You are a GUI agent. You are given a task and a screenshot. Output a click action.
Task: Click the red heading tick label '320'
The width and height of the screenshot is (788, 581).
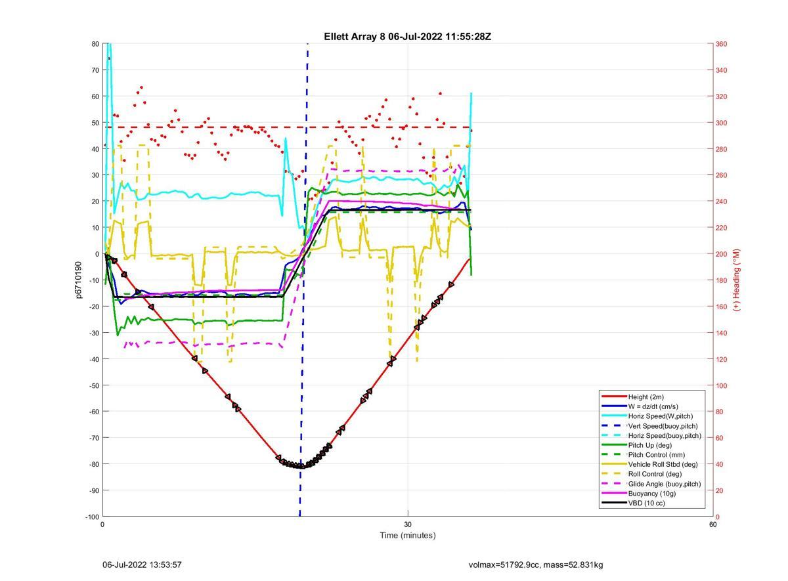click(x=721, y=97)
